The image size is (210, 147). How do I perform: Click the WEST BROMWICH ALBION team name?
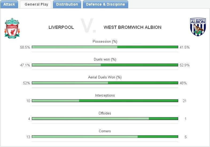click(x=132, y=27)
